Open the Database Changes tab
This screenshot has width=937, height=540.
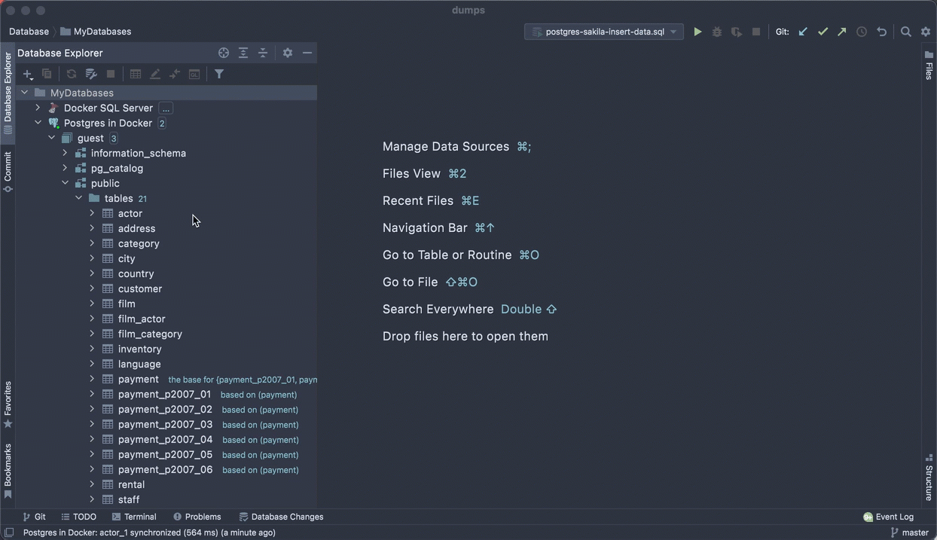281,517
